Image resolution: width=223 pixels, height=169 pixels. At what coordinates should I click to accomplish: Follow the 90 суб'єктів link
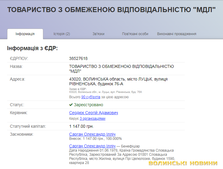(91, 97)
